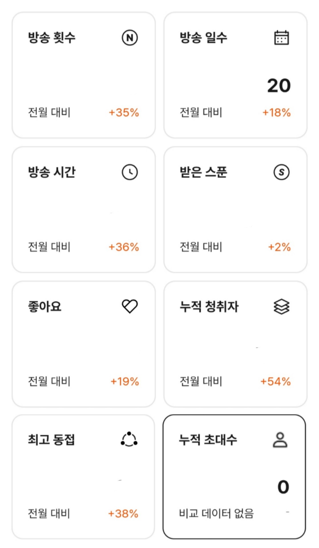Click the calendar icon on 방송 일수 card
The height and width of the screenshot is (548, 319).
pos(281,38)
